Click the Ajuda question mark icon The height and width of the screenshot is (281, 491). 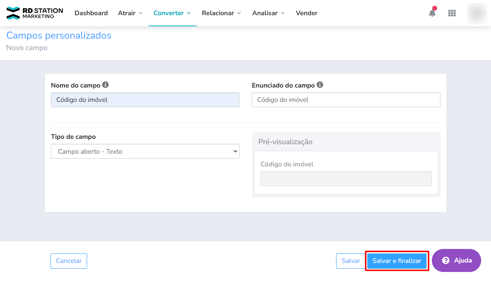(x=446, y=260)
